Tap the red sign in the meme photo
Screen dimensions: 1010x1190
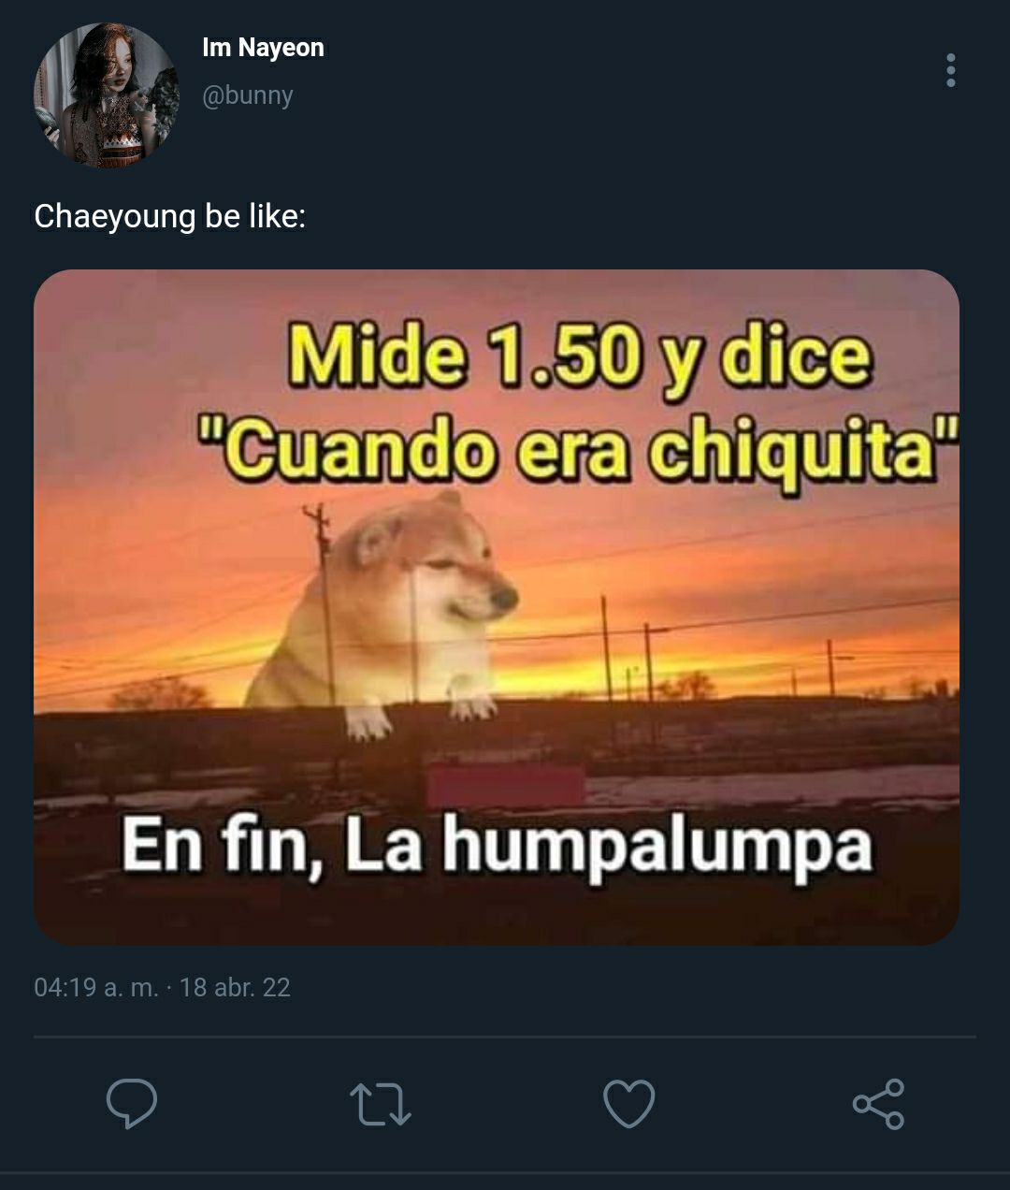(x=505, y=784)
